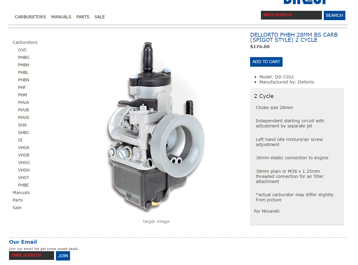This screenshot has width=358, height=265.
Task: Open the SHA sidebar category
Action: pos(22,125)
